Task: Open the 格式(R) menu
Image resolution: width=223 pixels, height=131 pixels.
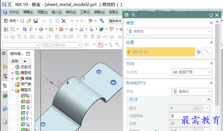Action: [71, 12]
